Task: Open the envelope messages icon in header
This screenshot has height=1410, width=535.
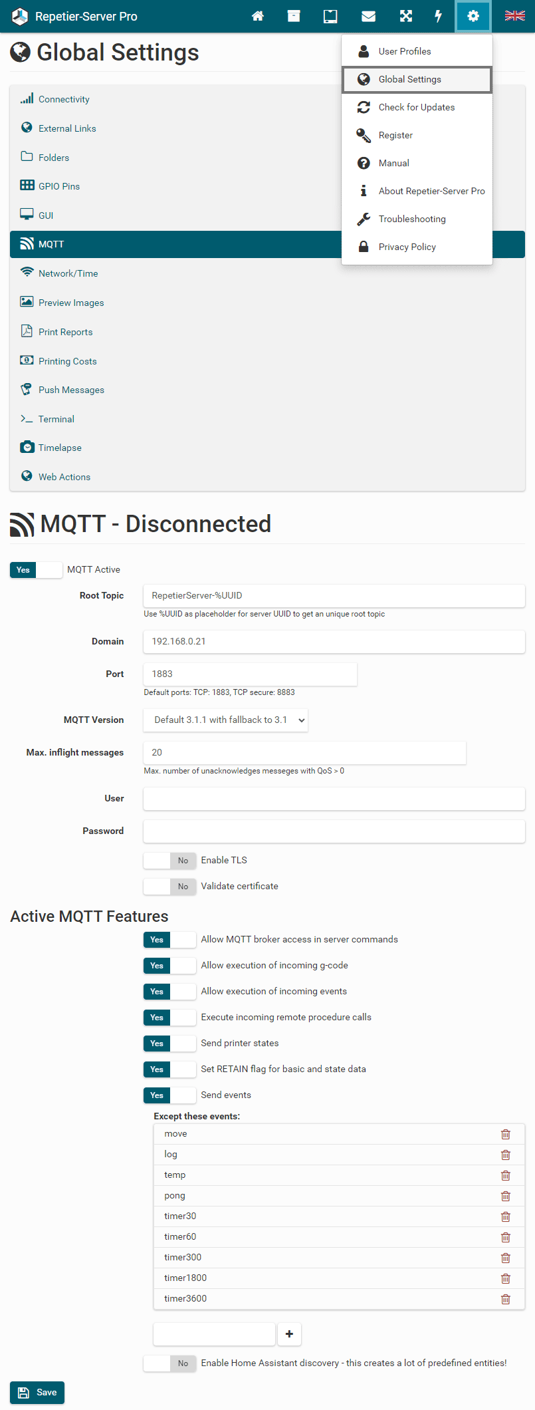Action: (368, 16)
